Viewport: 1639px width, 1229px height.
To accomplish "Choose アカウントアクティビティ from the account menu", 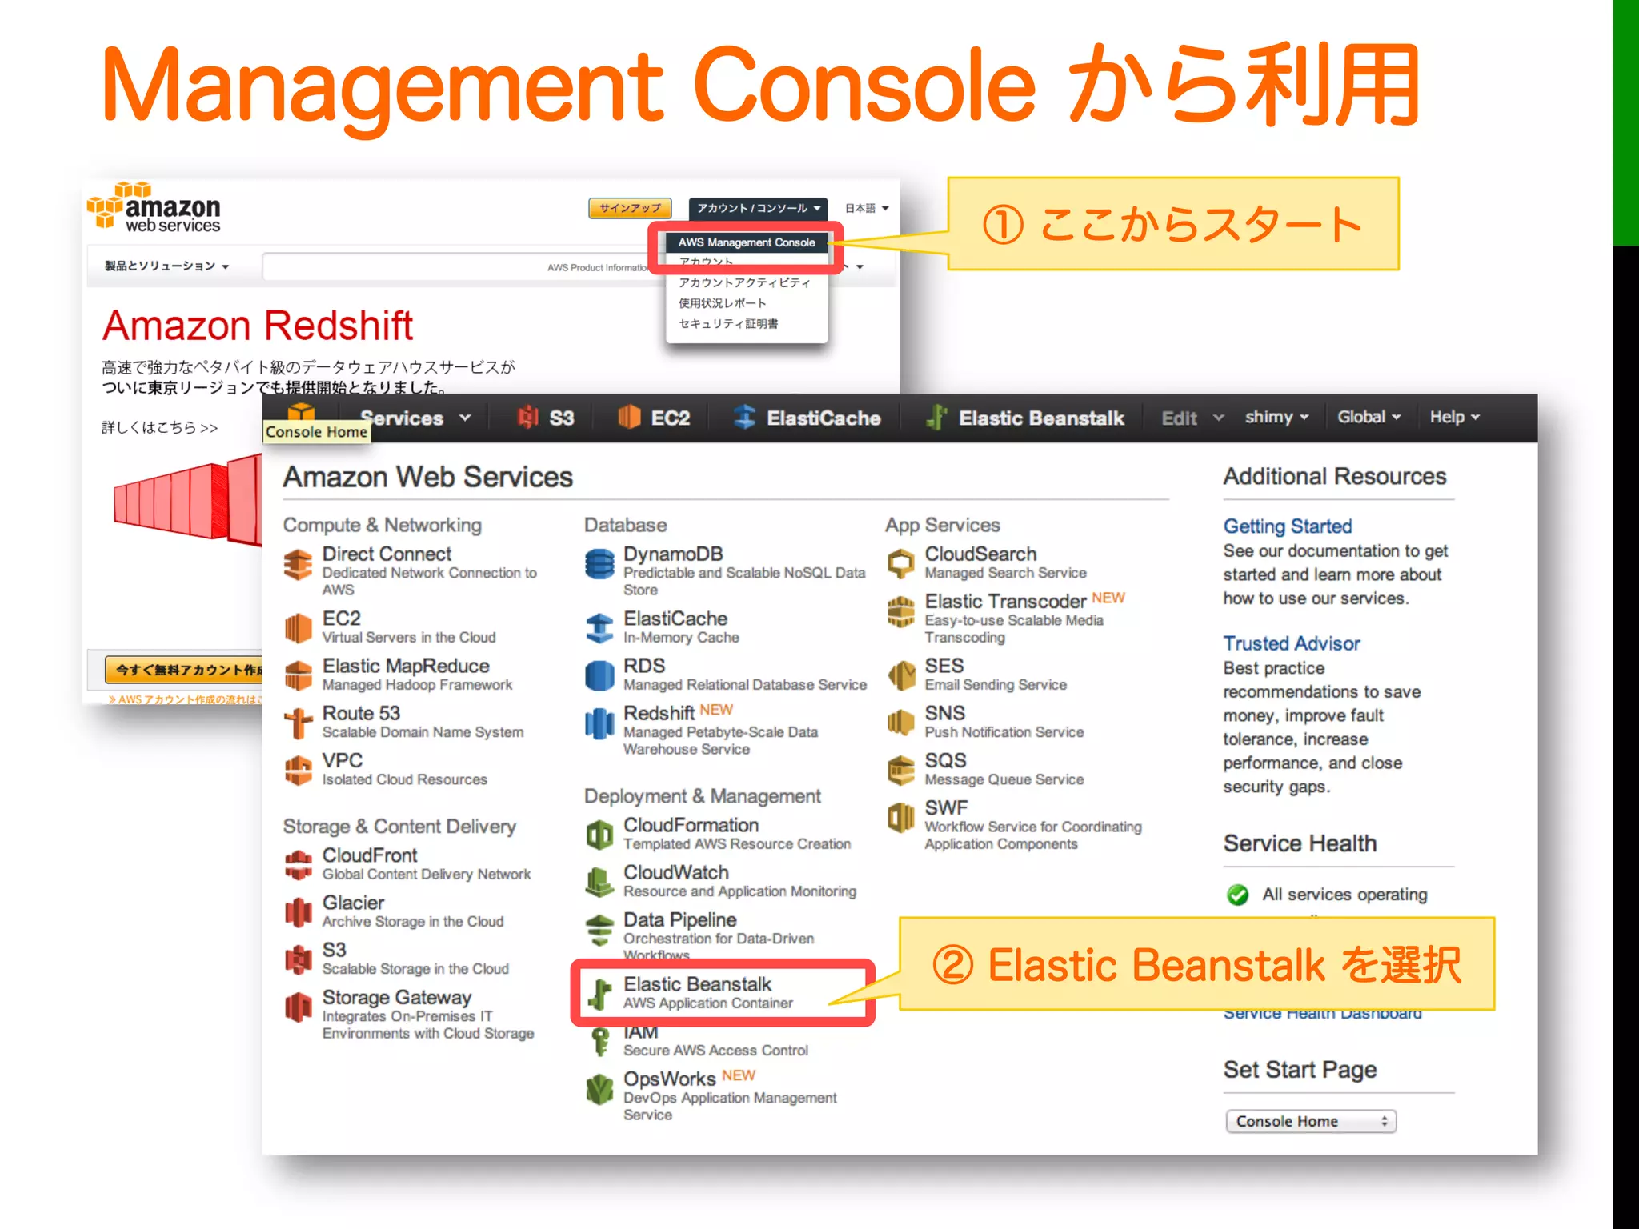I will coord(744,282).
